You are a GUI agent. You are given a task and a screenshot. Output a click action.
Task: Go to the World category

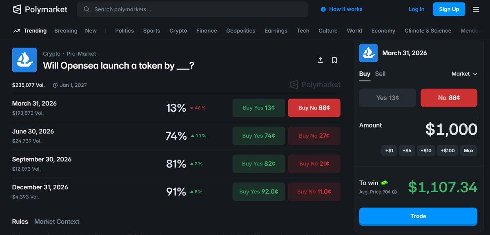354,31
